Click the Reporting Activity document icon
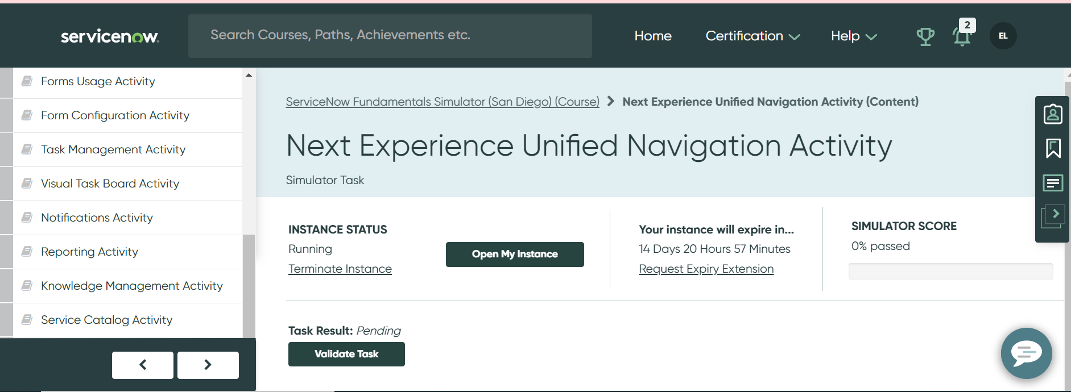This screenshot has width=1071, height=392. 27,252
